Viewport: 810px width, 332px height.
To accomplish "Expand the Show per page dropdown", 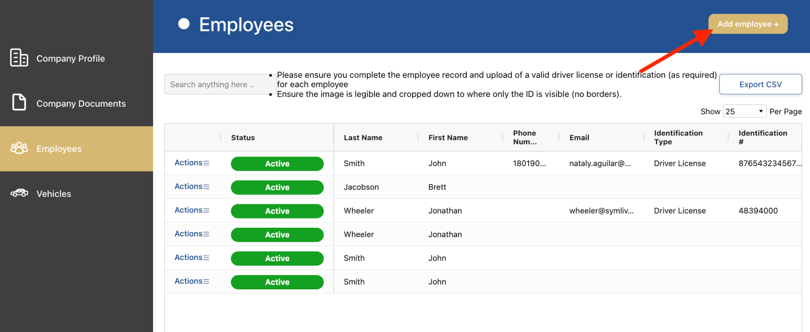I will point(744,111).
